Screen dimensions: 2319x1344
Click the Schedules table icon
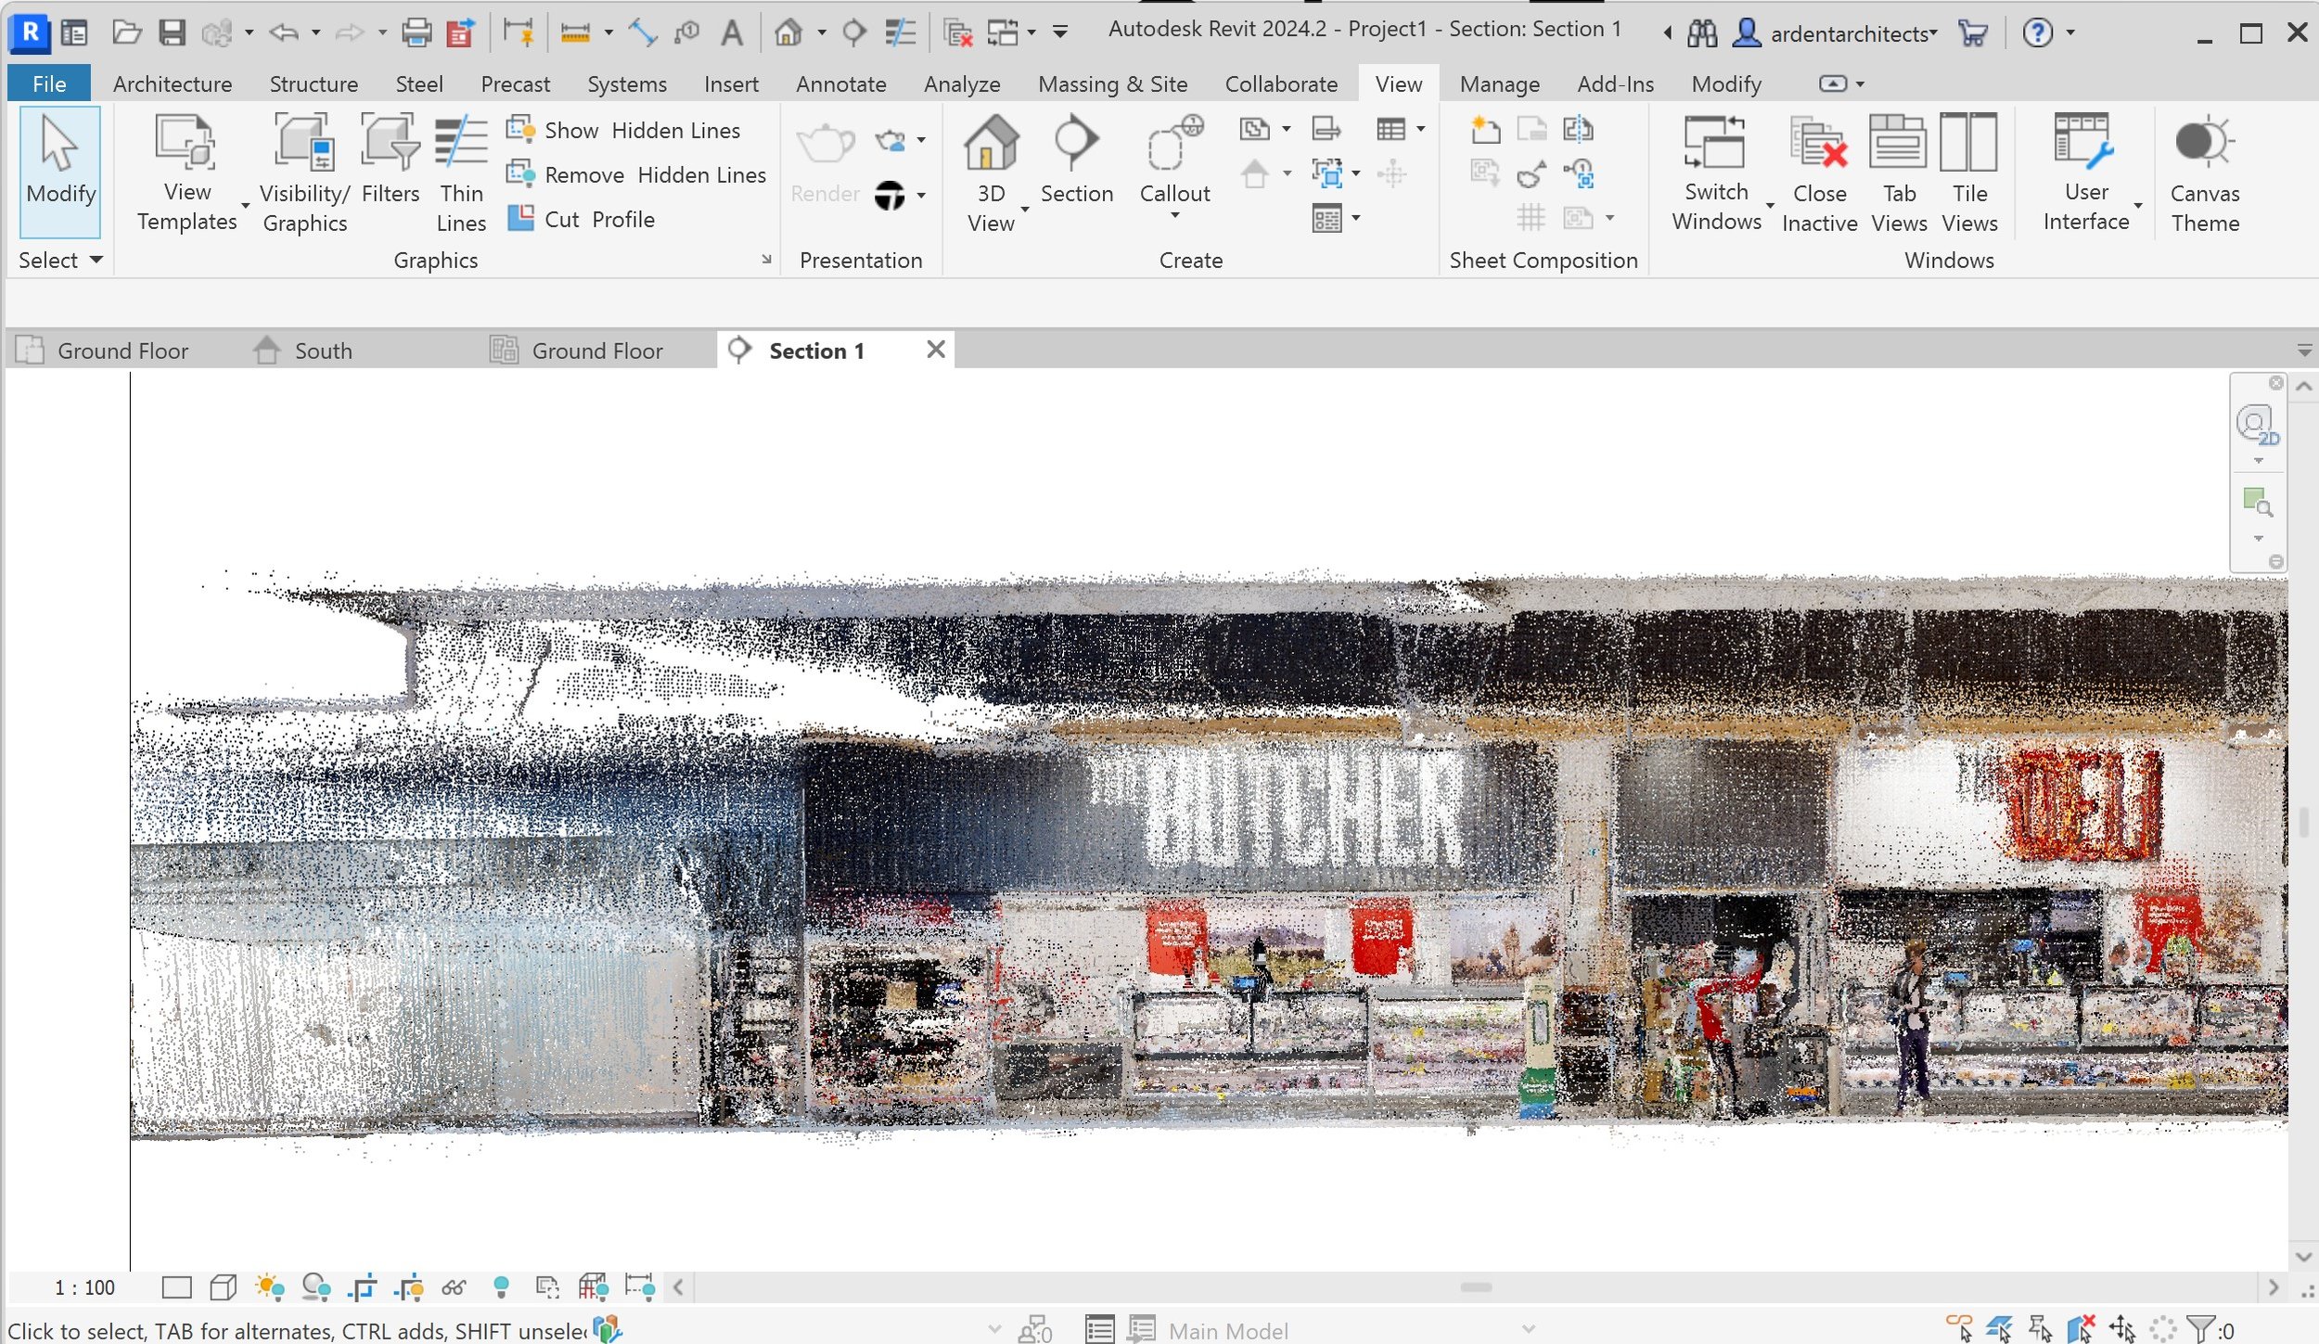[1390, 129]
